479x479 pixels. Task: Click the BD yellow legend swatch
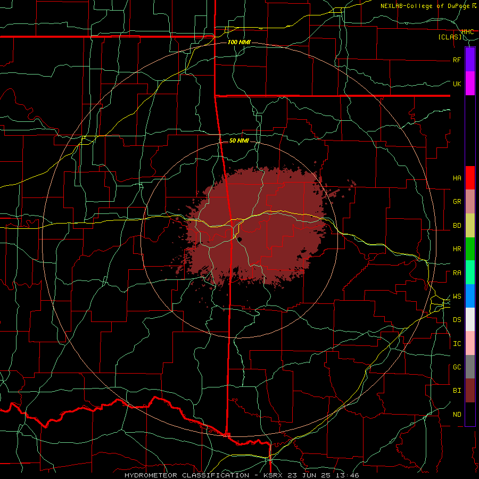pyautogui.click(x=470, y=226)
